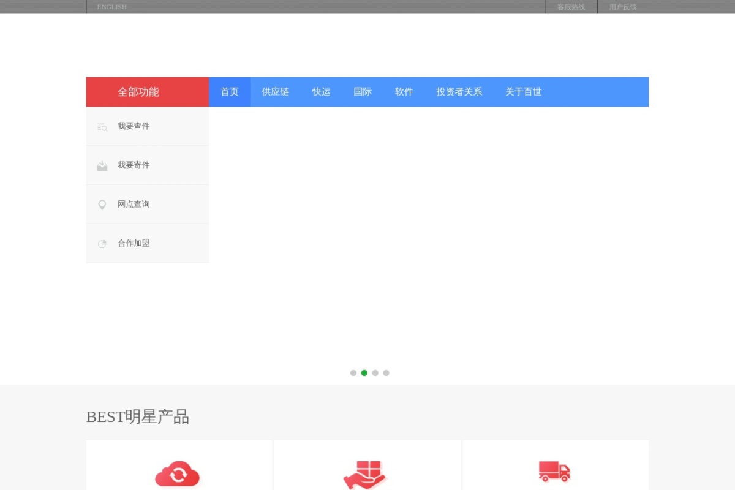Screen dimensions: 735x490
Task: Open the 网点查询 sidebar entry
Action: (x=148, y=205)
